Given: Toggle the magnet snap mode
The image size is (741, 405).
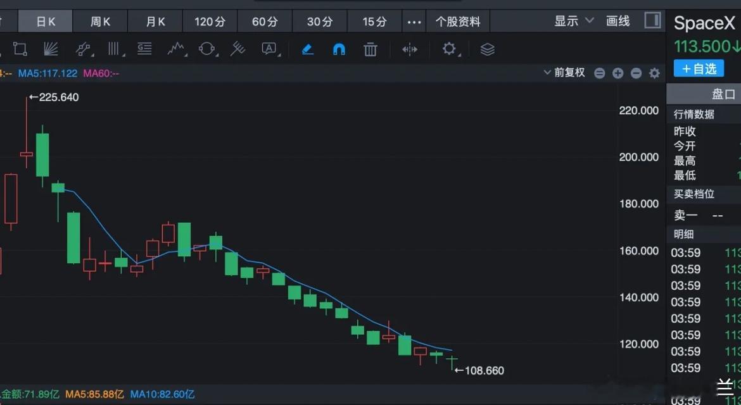Looking at the screenshot, I should click(339, 49).
